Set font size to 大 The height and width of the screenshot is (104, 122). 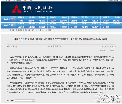(x=11, y=46)
